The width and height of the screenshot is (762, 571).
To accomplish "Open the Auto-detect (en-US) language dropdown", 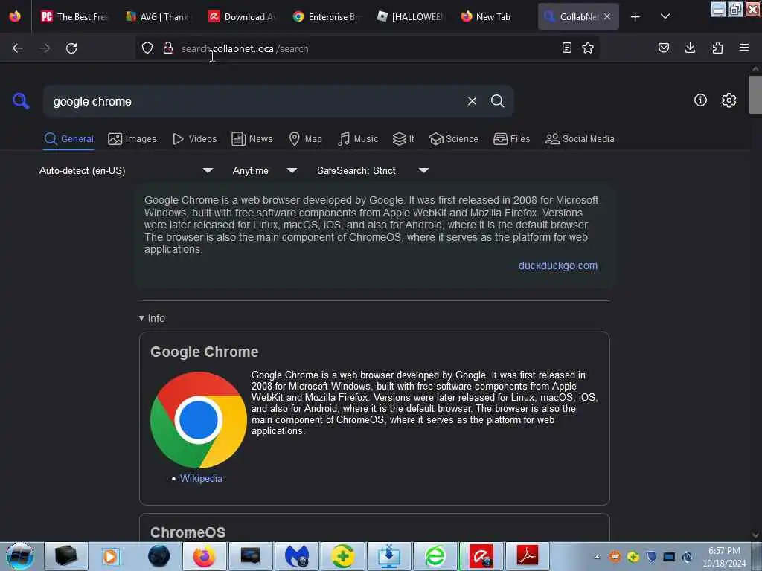I will click(x=126, y=170).
